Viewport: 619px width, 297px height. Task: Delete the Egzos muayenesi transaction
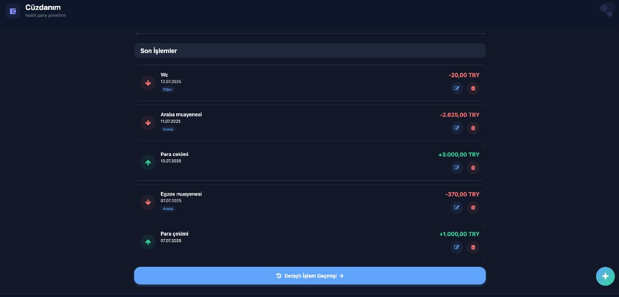click(473, 207)
